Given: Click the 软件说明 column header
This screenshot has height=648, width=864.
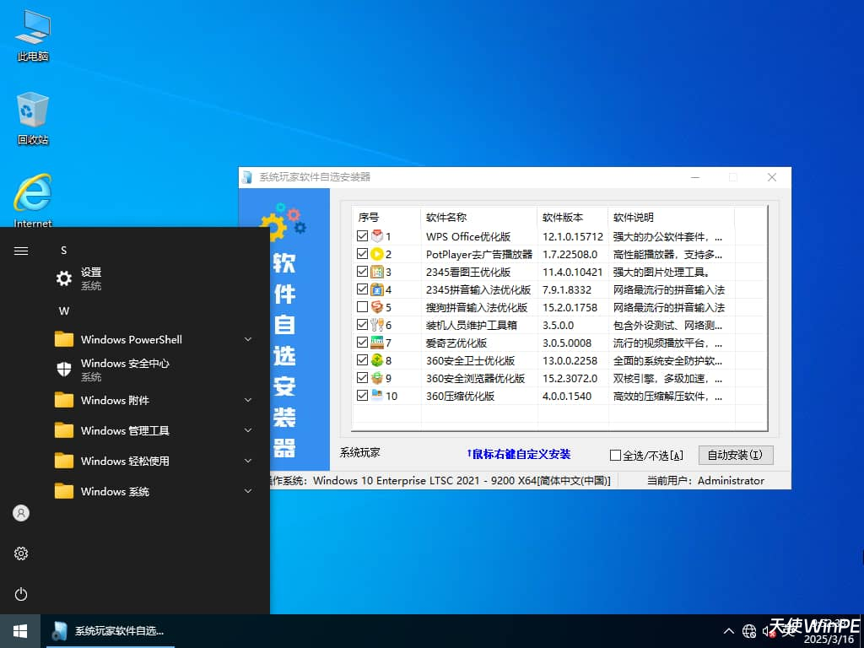Looking at the screenshot, I should 671,217.
